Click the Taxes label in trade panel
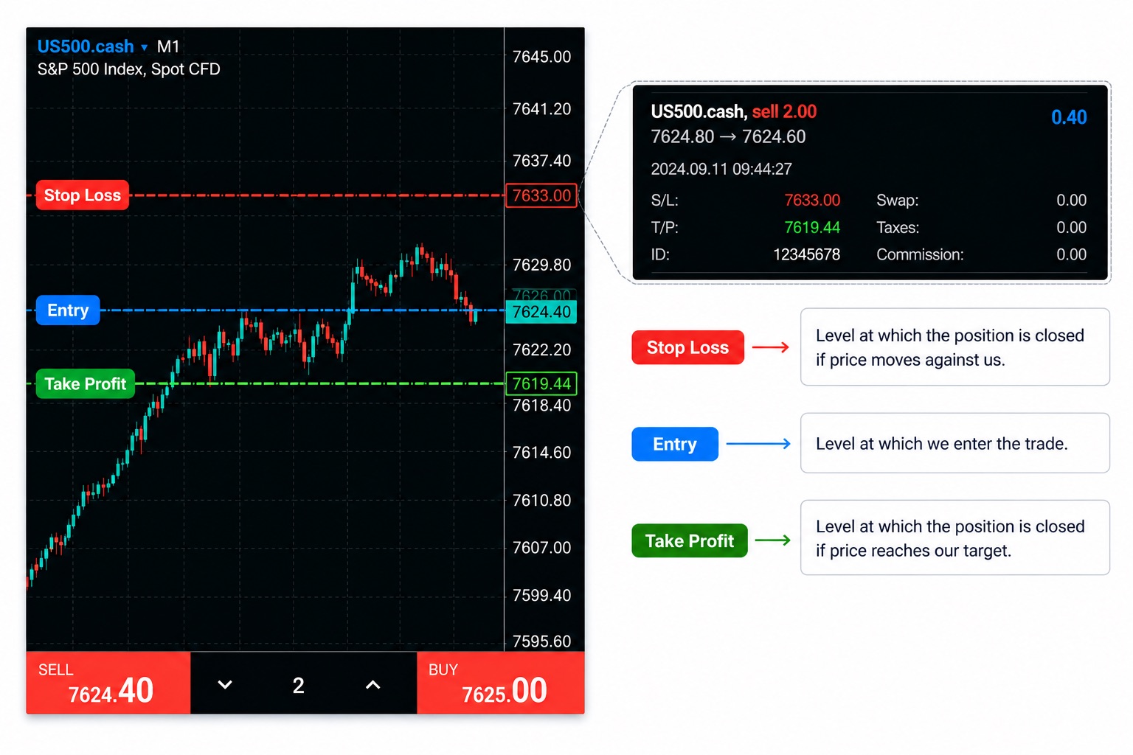The height and width of the screenshot is (755, 1133). 898,228
